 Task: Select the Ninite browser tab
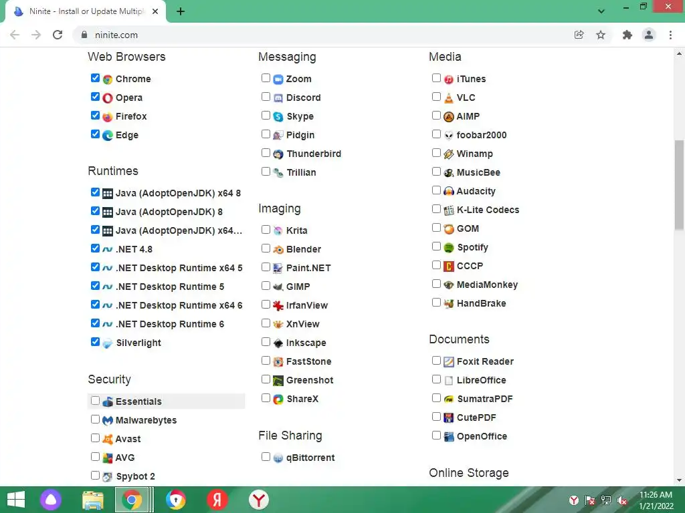coord(86,11)
